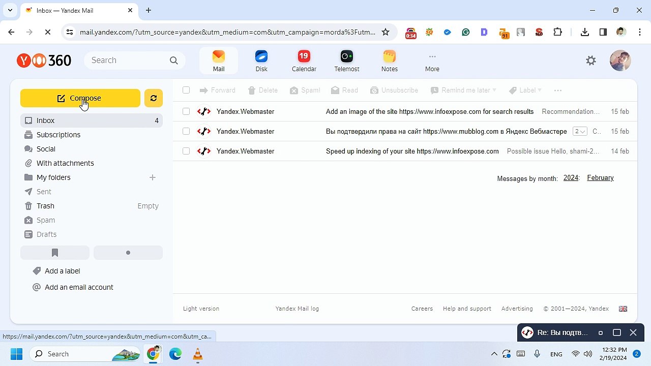Empty the Trash folder

pyautogui.click(x=148, y=206)
